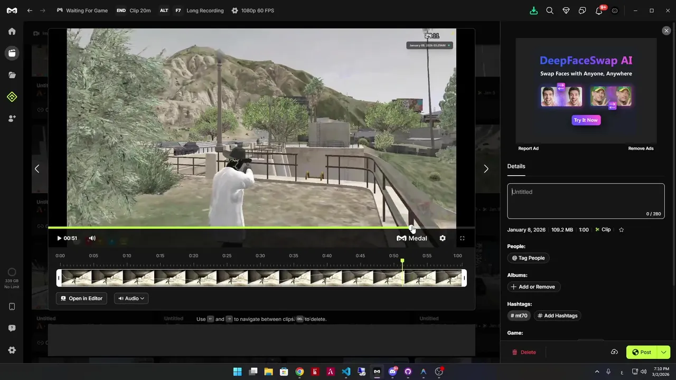Enter fullscreen video mode
Screen dimensions: 676x380
462,238
